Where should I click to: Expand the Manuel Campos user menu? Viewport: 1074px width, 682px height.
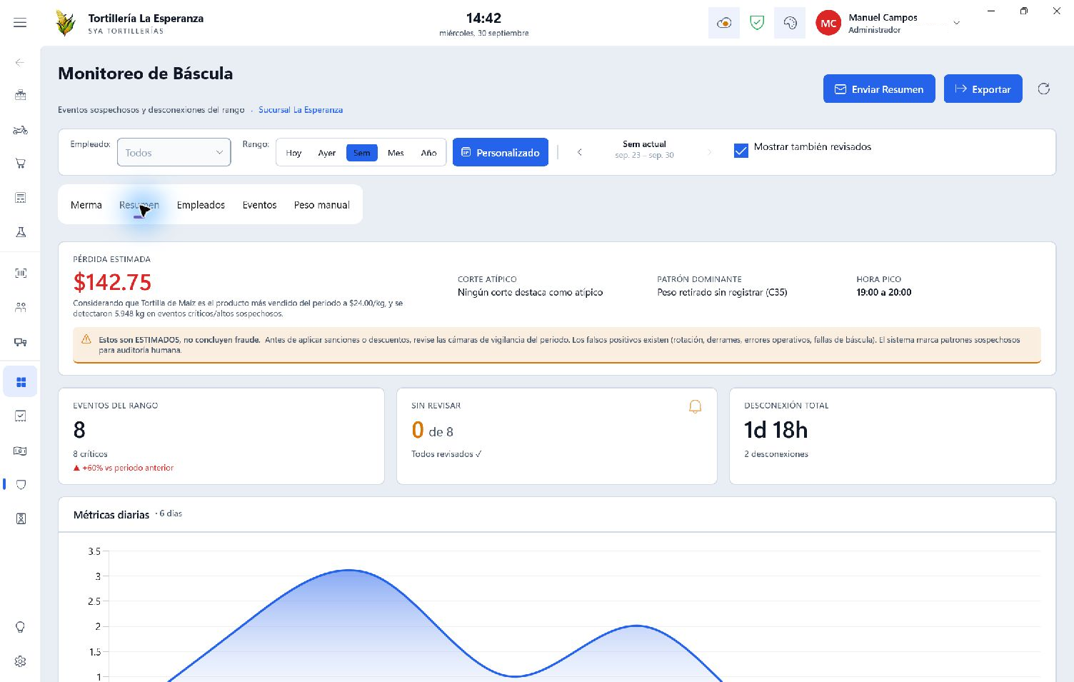[x=957, y=23]
